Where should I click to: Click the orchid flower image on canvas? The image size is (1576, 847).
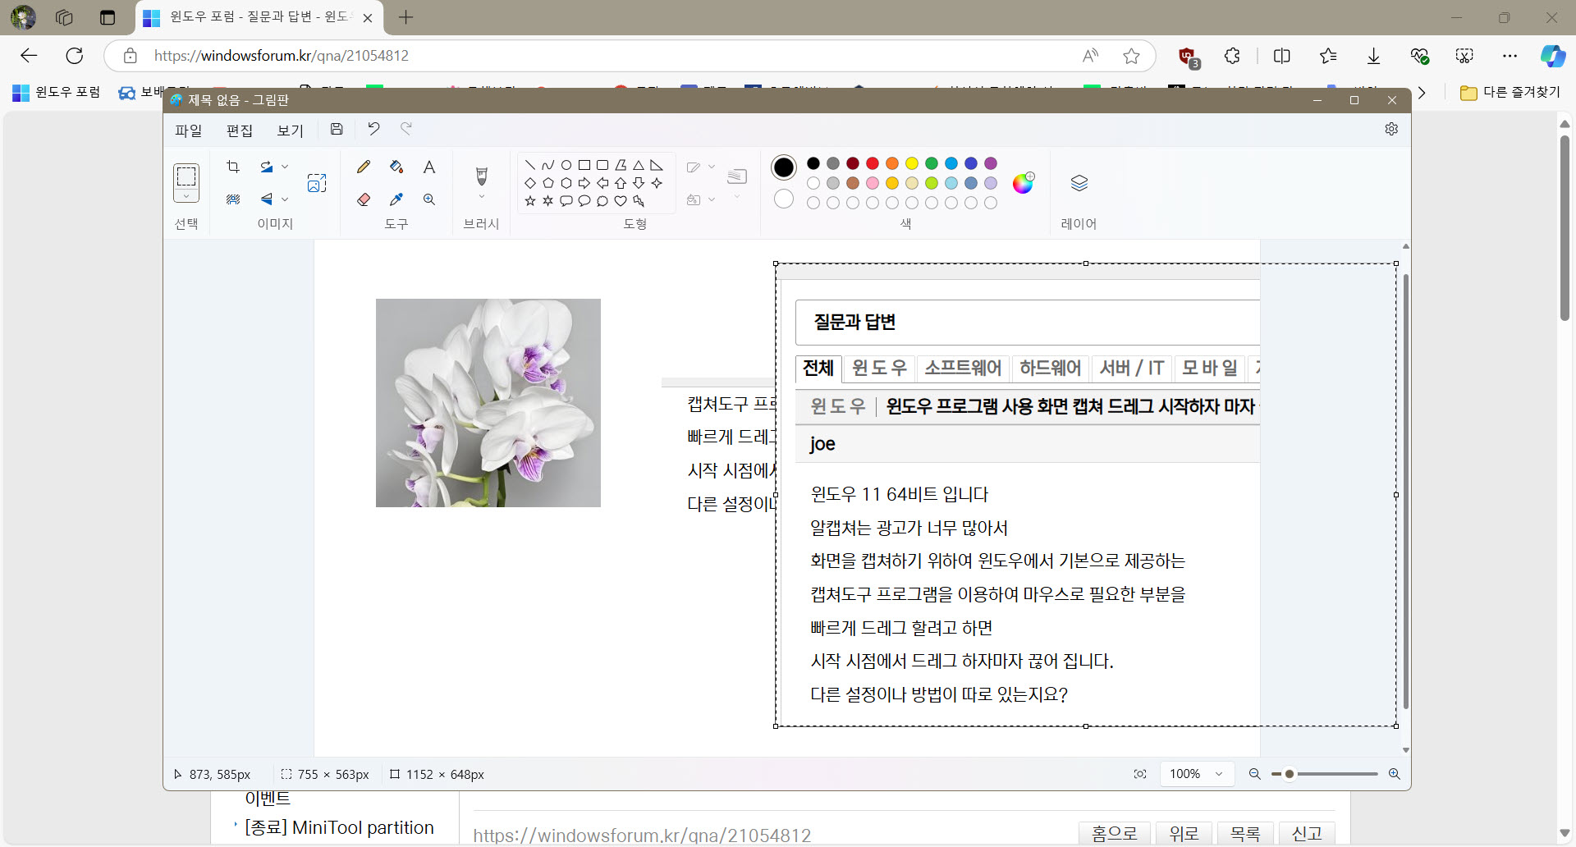point(488,403)
